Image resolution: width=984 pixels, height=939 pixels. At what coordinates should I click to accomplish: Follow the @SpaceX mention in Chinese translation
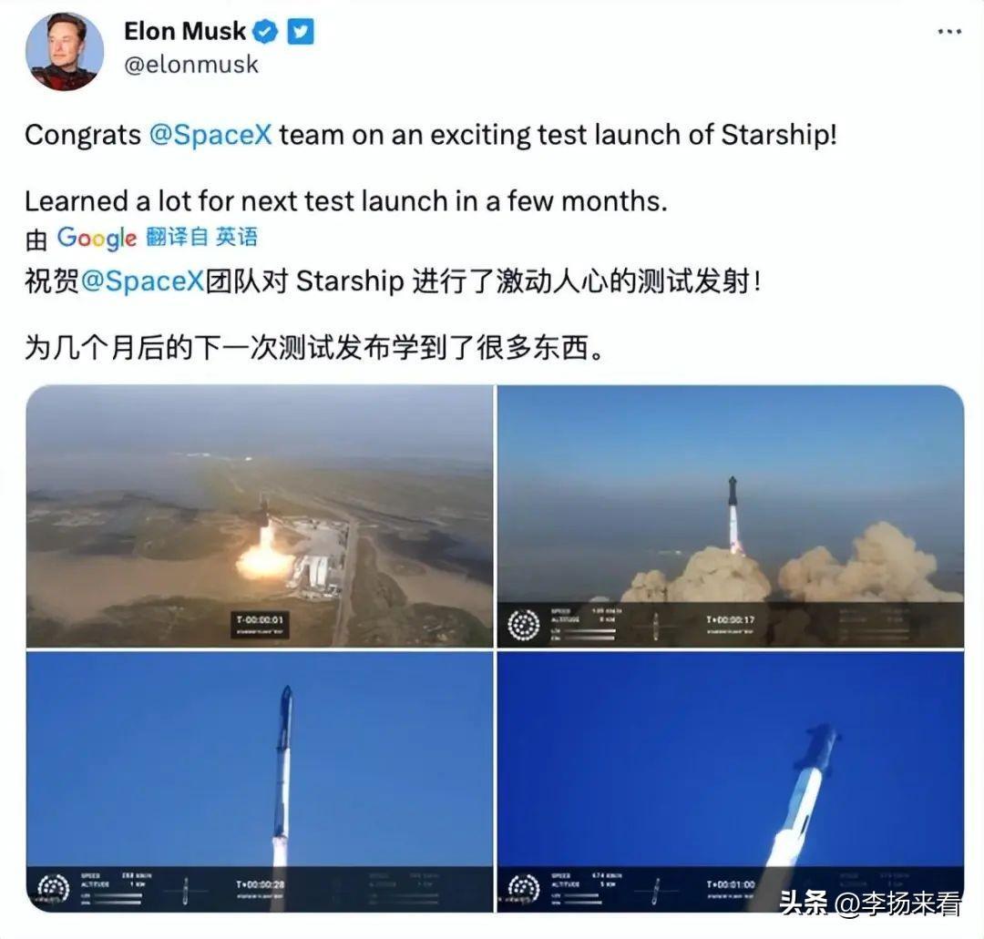[142, 281]
